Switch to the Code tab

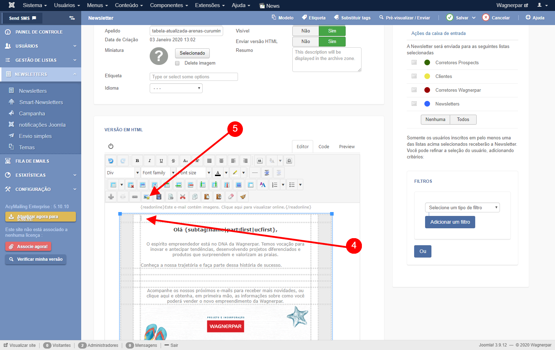click(x=324, y=147)
